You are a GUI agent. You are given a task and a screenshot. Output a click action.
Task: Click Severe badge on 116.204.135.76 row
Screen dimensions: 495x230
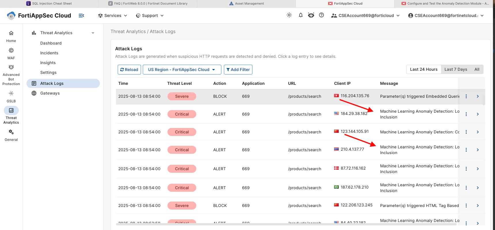coord(182,96)
